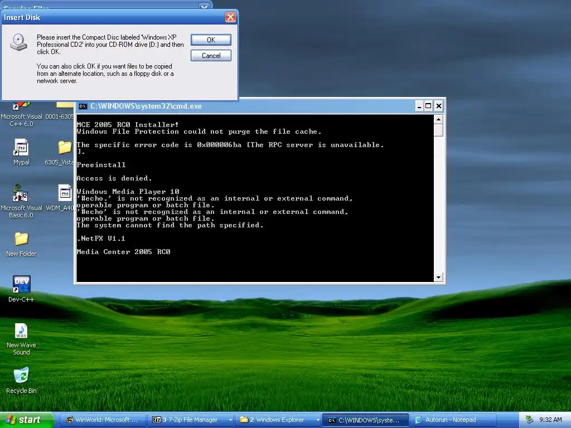Switch to Autorun - Notepad taskbar item
The image size is (571, 428).
[x=453, y=420]
